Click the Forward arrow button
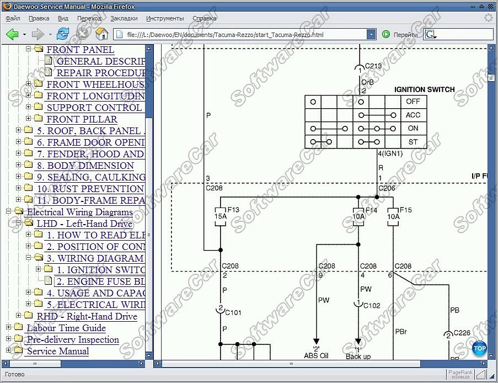The height and width of the screenshot is (383, 498). 38,34
